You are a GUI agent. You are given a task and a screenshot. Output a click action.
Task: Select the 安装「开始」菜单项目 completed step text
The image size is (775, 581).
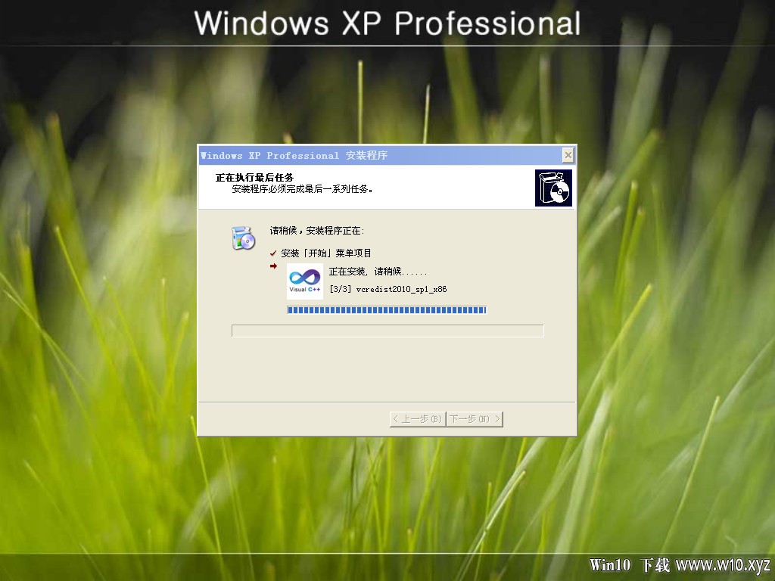(x=326, y=253)
